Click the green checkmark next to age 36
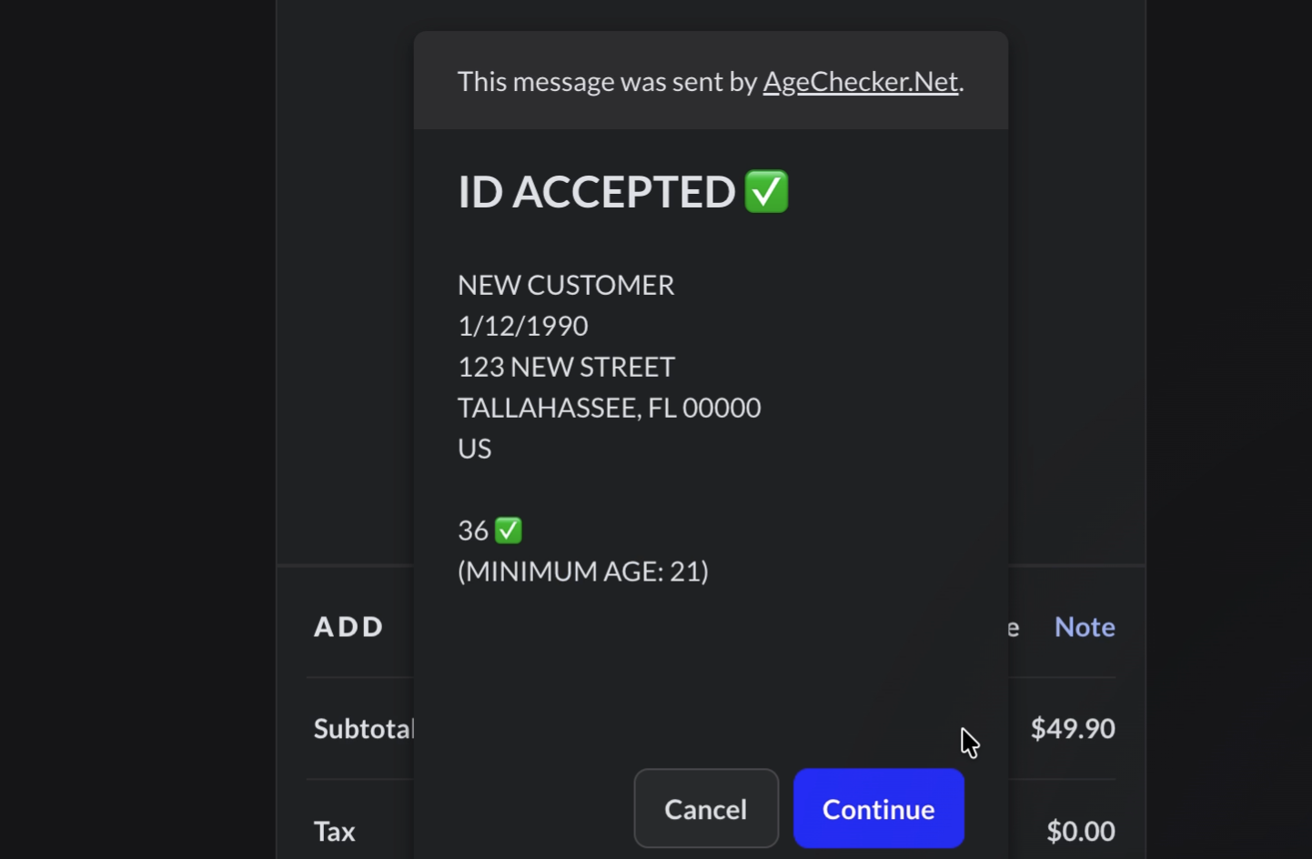The width and height of the screenshot is (1312, 859). click(508, 531)
